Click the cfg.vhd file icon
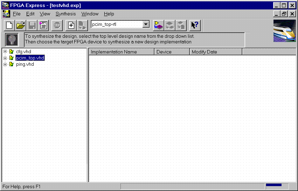 coord(12,51)
